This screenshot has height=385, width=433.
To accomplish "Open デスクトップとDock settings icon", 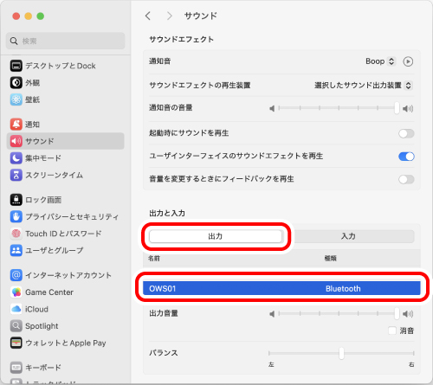I will [16, 66].
